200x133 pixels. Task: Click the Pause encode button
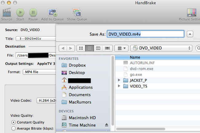click(33, 12)
